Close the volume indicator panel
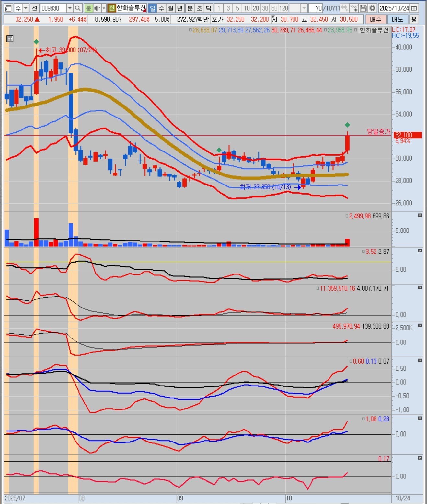427x504 pixels. [x=420, y=215]
